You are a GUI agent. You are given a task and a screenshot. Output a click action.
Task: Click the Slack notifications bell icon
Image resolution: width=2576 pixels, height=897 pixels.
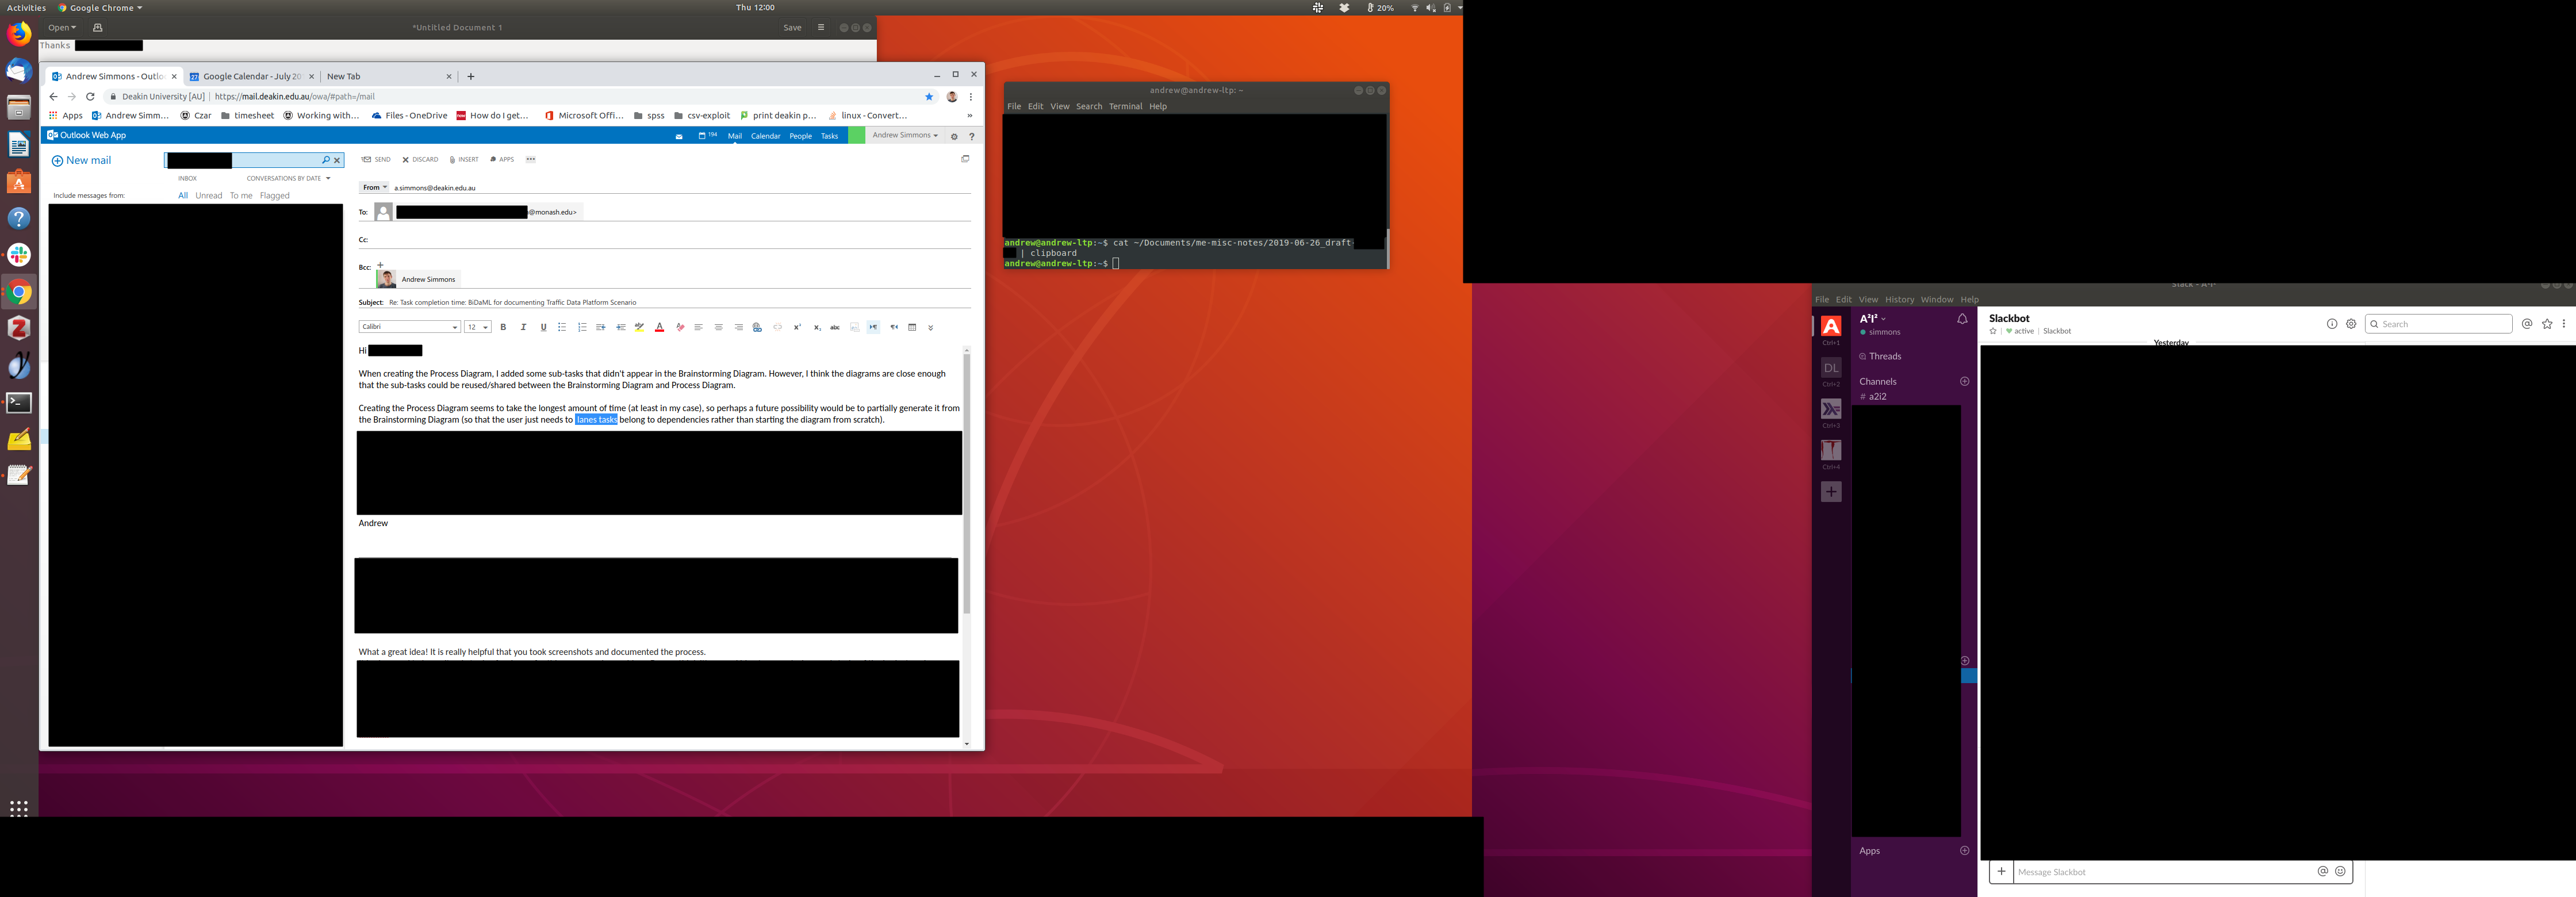(1962, 319)
